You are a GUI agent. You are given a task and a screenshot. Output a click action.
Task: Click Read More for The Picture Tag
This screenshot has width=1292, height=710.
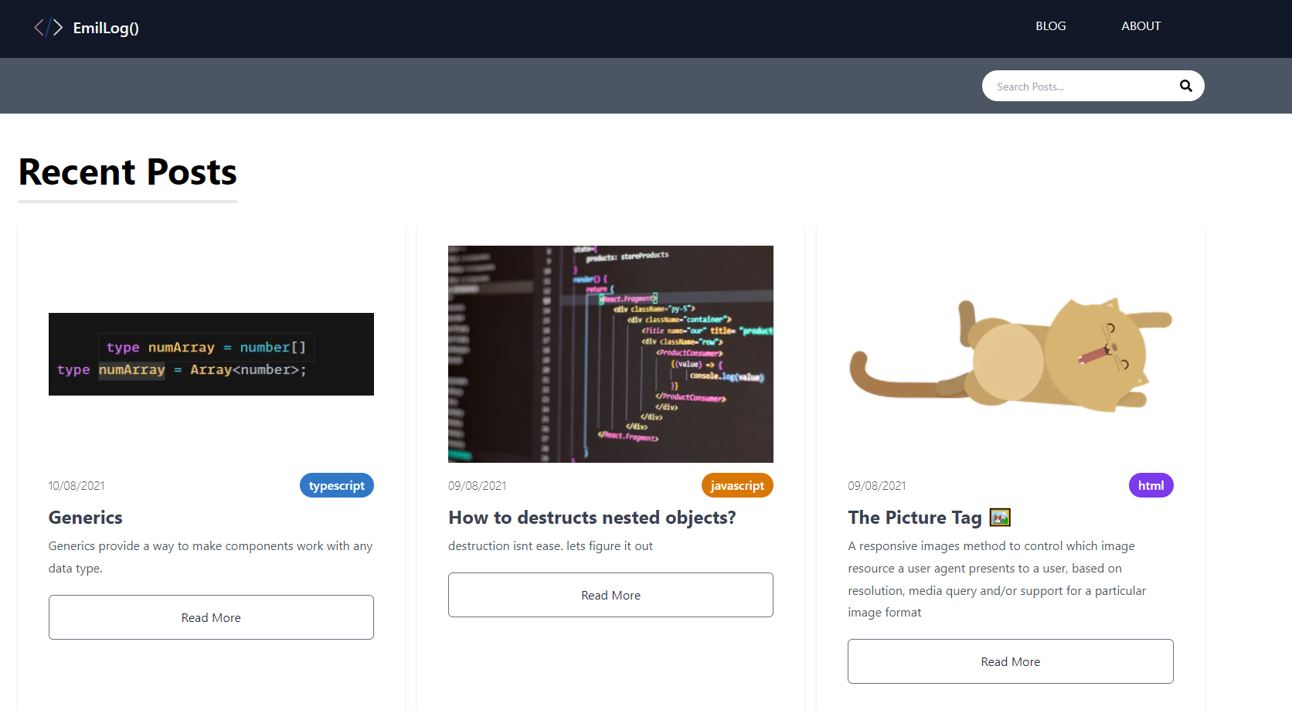click(1010, 661)
